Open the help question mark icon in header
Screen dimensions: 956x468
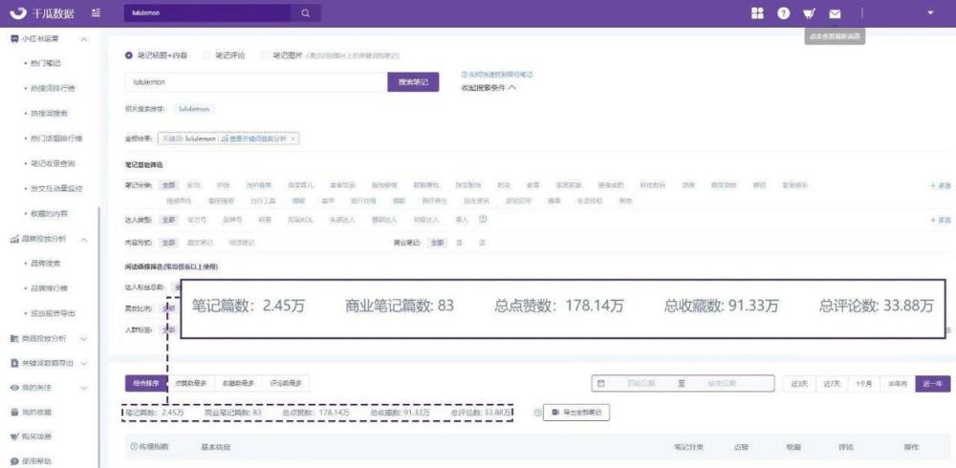pyautogui.click(x=784, y=13)
